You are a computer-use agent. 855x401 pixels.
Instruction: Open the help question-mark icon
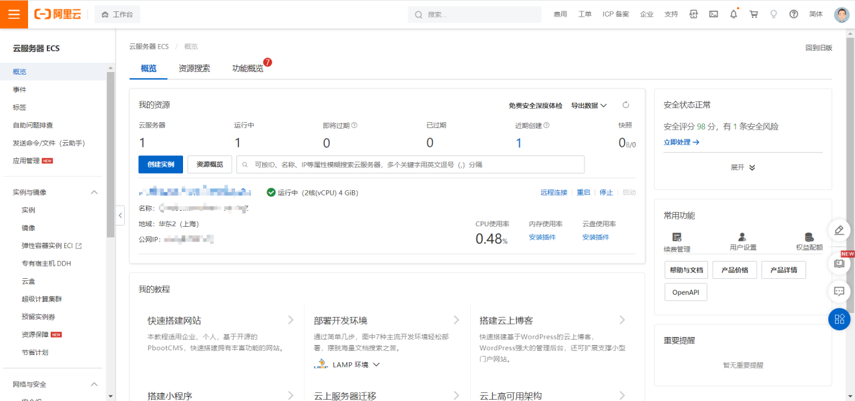click(793, 13)
